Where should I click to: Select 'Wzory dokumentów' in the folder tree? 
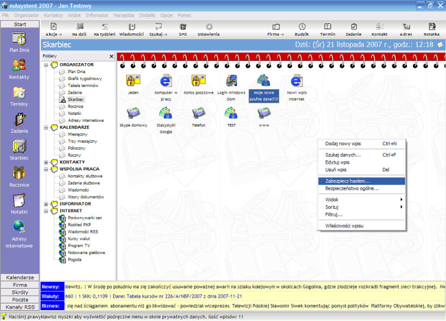[x=86, y=197]
